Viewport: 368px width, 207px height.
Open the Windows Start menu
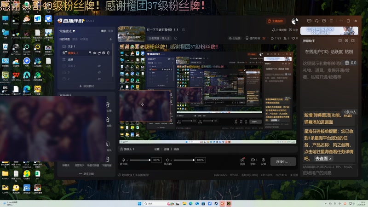[139, 203]
